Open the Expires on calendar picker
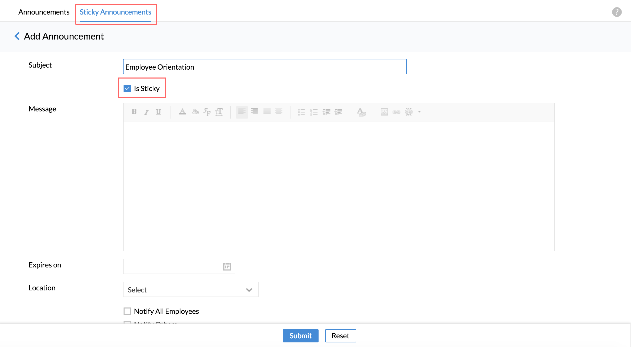 [x=227, y=266]
